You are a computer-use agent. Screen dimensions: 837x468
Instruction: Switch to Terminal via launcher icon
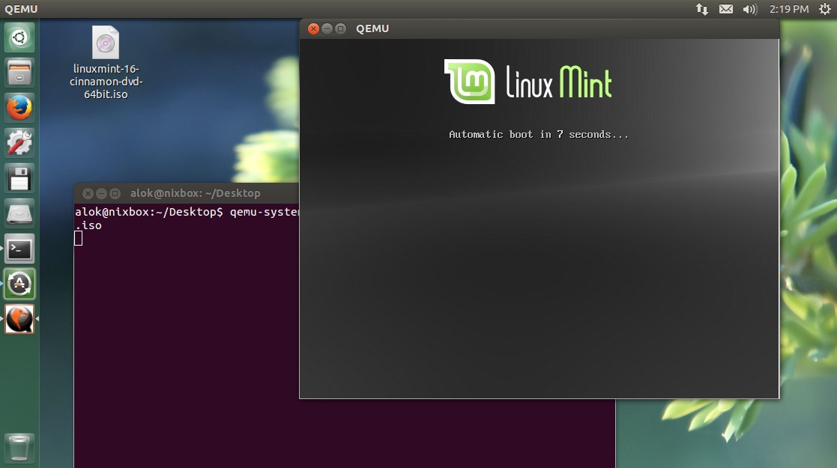[19, 249]
